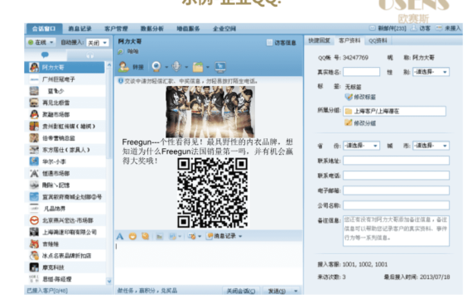Viewport: 472px width, 298px height.
Task: Switch to the chat bubble contact list
Action: click(45, 55)
